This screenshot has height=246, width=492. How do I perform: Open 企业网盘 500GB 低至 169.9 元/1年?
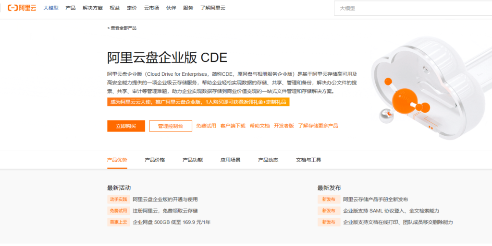click(x=172, y=223)
